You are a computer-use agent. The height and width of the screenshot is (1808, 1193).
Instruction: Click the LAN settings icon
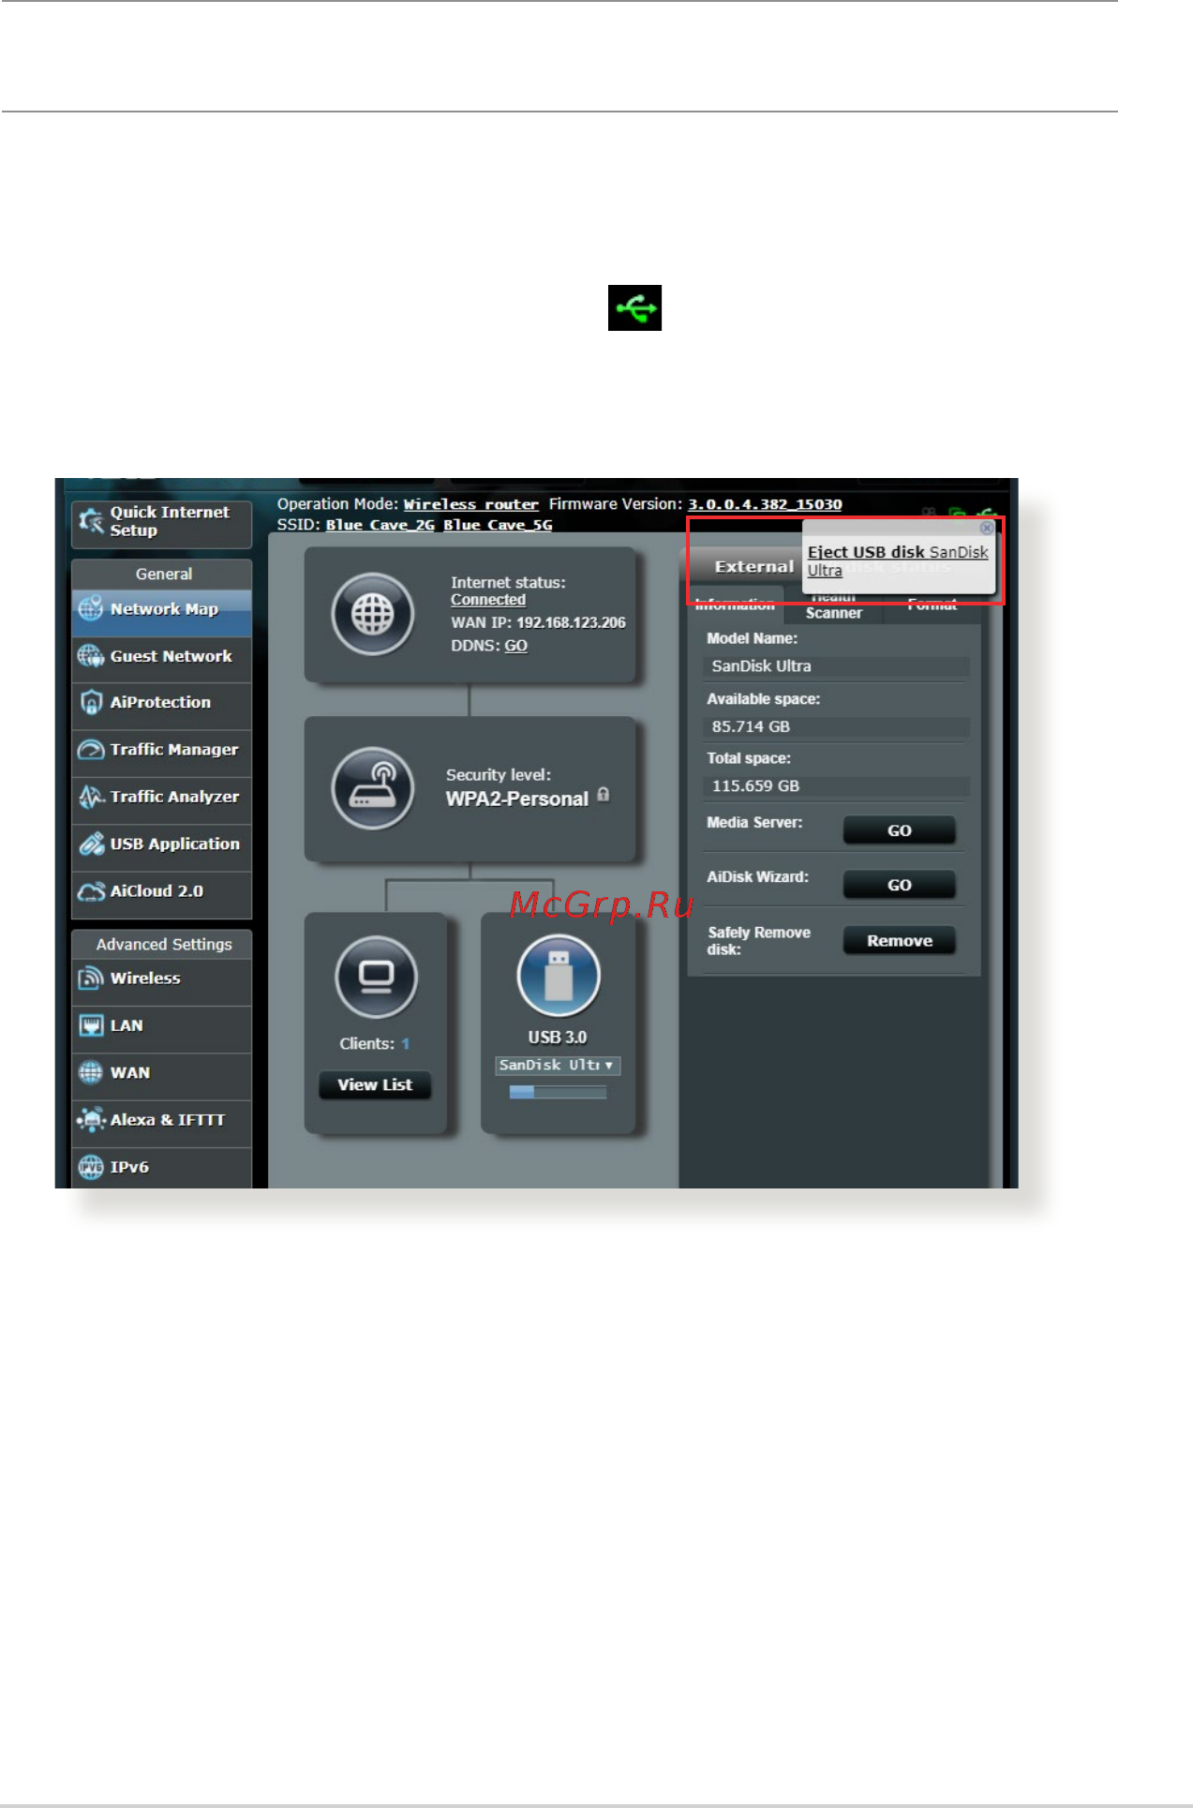pos(91,1025)
